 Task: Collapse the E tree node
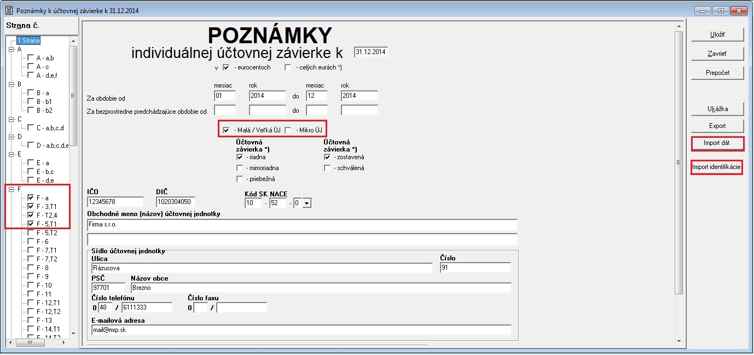11,154
